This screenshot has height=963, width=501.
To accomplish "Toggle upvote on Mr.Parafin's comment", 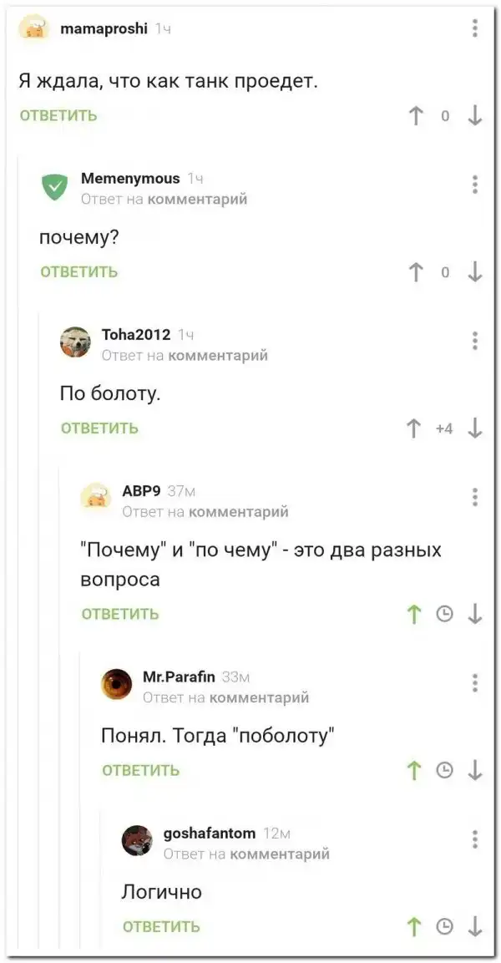I will click(413, 771).
